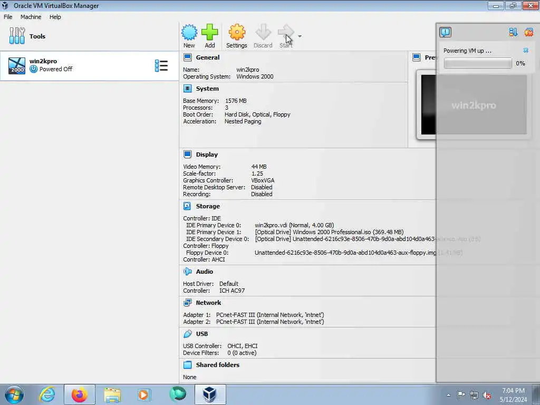Click the muted volume tray icon
540x405 pixels.
[487, 395]
